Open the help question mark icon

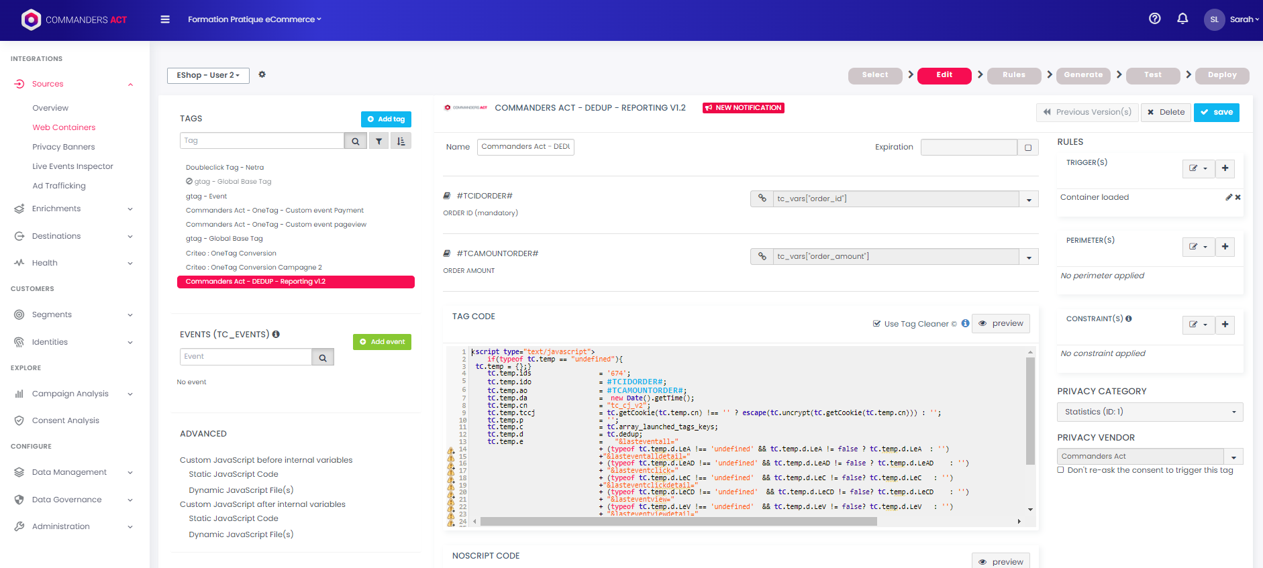click(x=1154, y=19)
